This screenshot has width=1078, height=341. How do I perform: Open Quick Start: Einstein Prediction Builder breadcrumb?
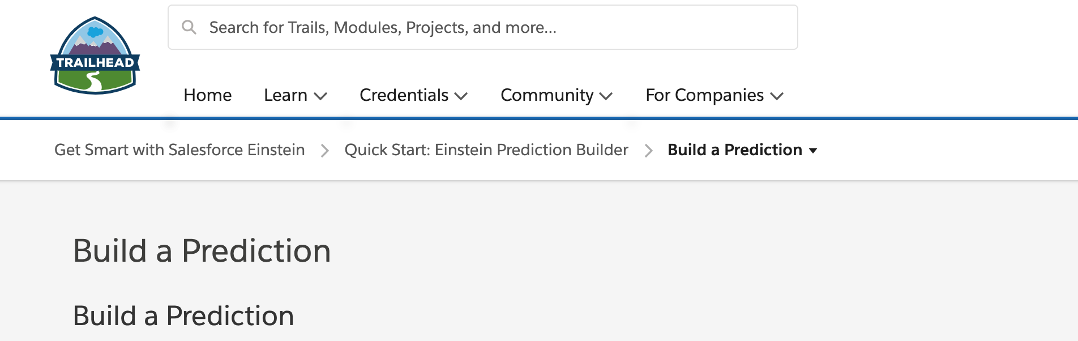click(486, 150)
